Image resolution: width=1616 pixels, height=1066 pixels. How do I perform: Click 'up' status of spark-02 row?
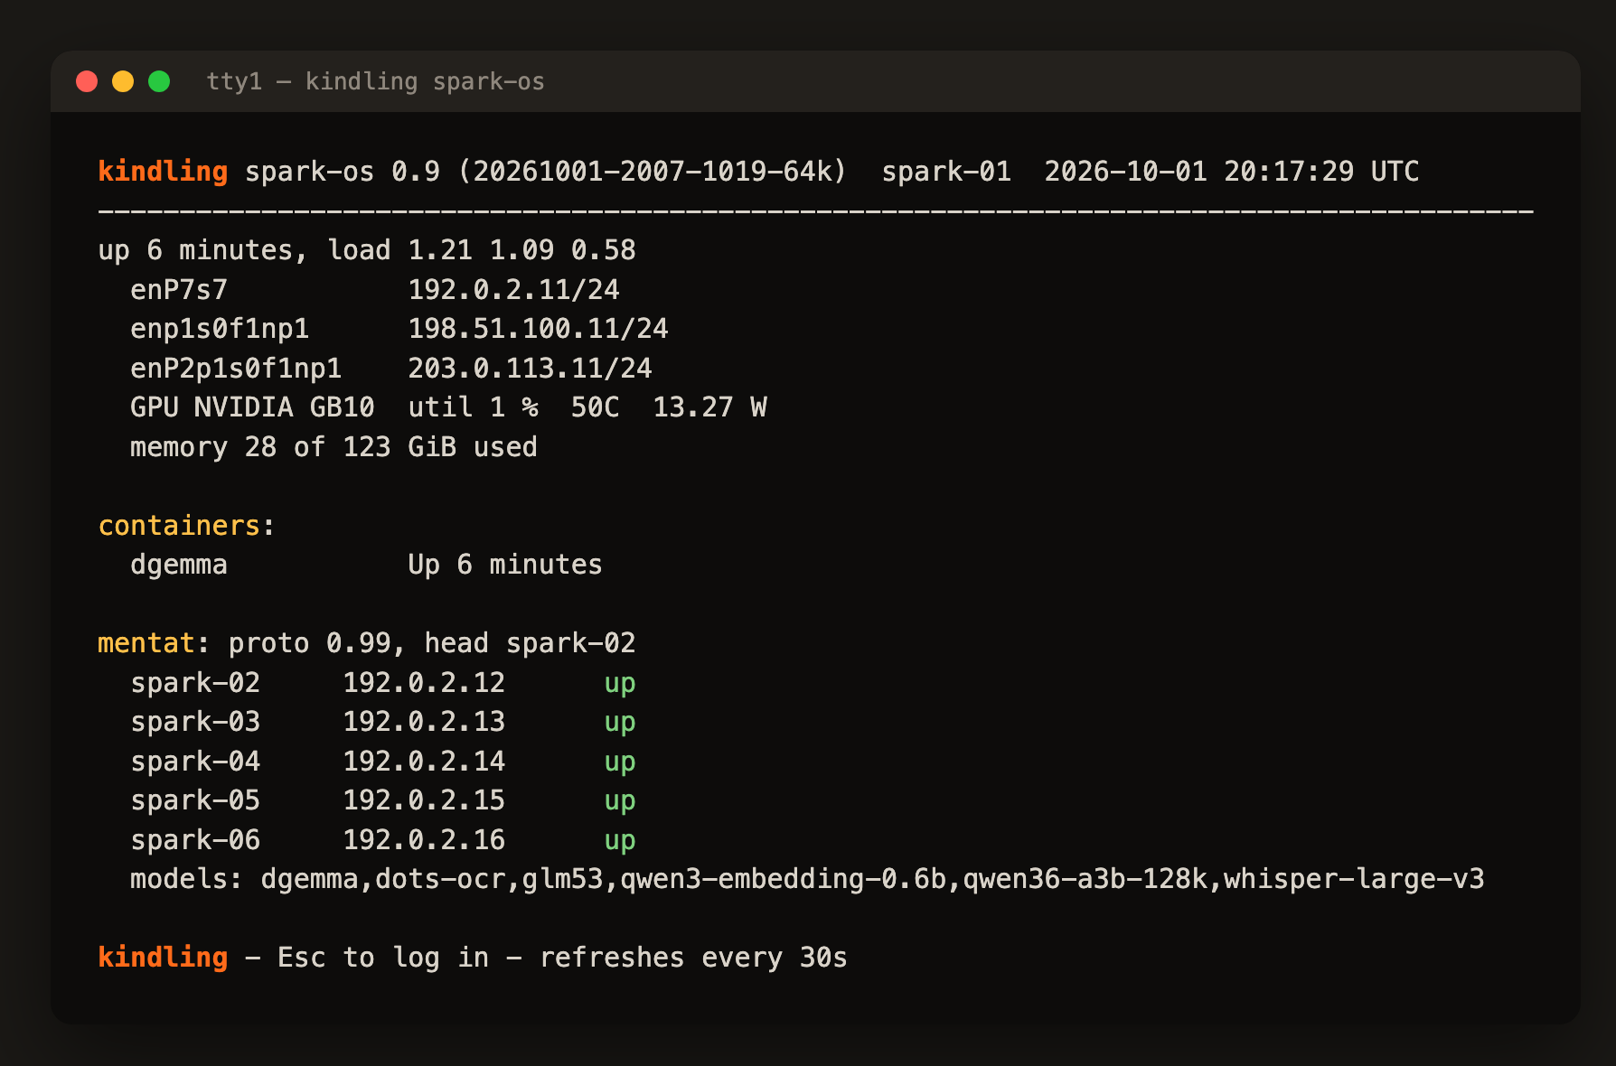620,685
